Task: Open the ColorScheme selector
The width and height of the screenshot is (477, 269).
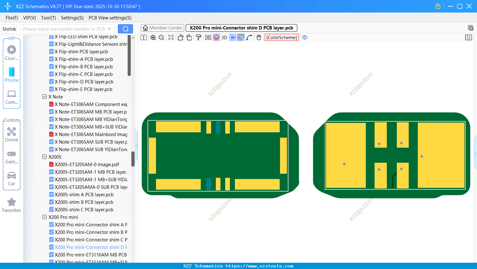Action: 282,37
